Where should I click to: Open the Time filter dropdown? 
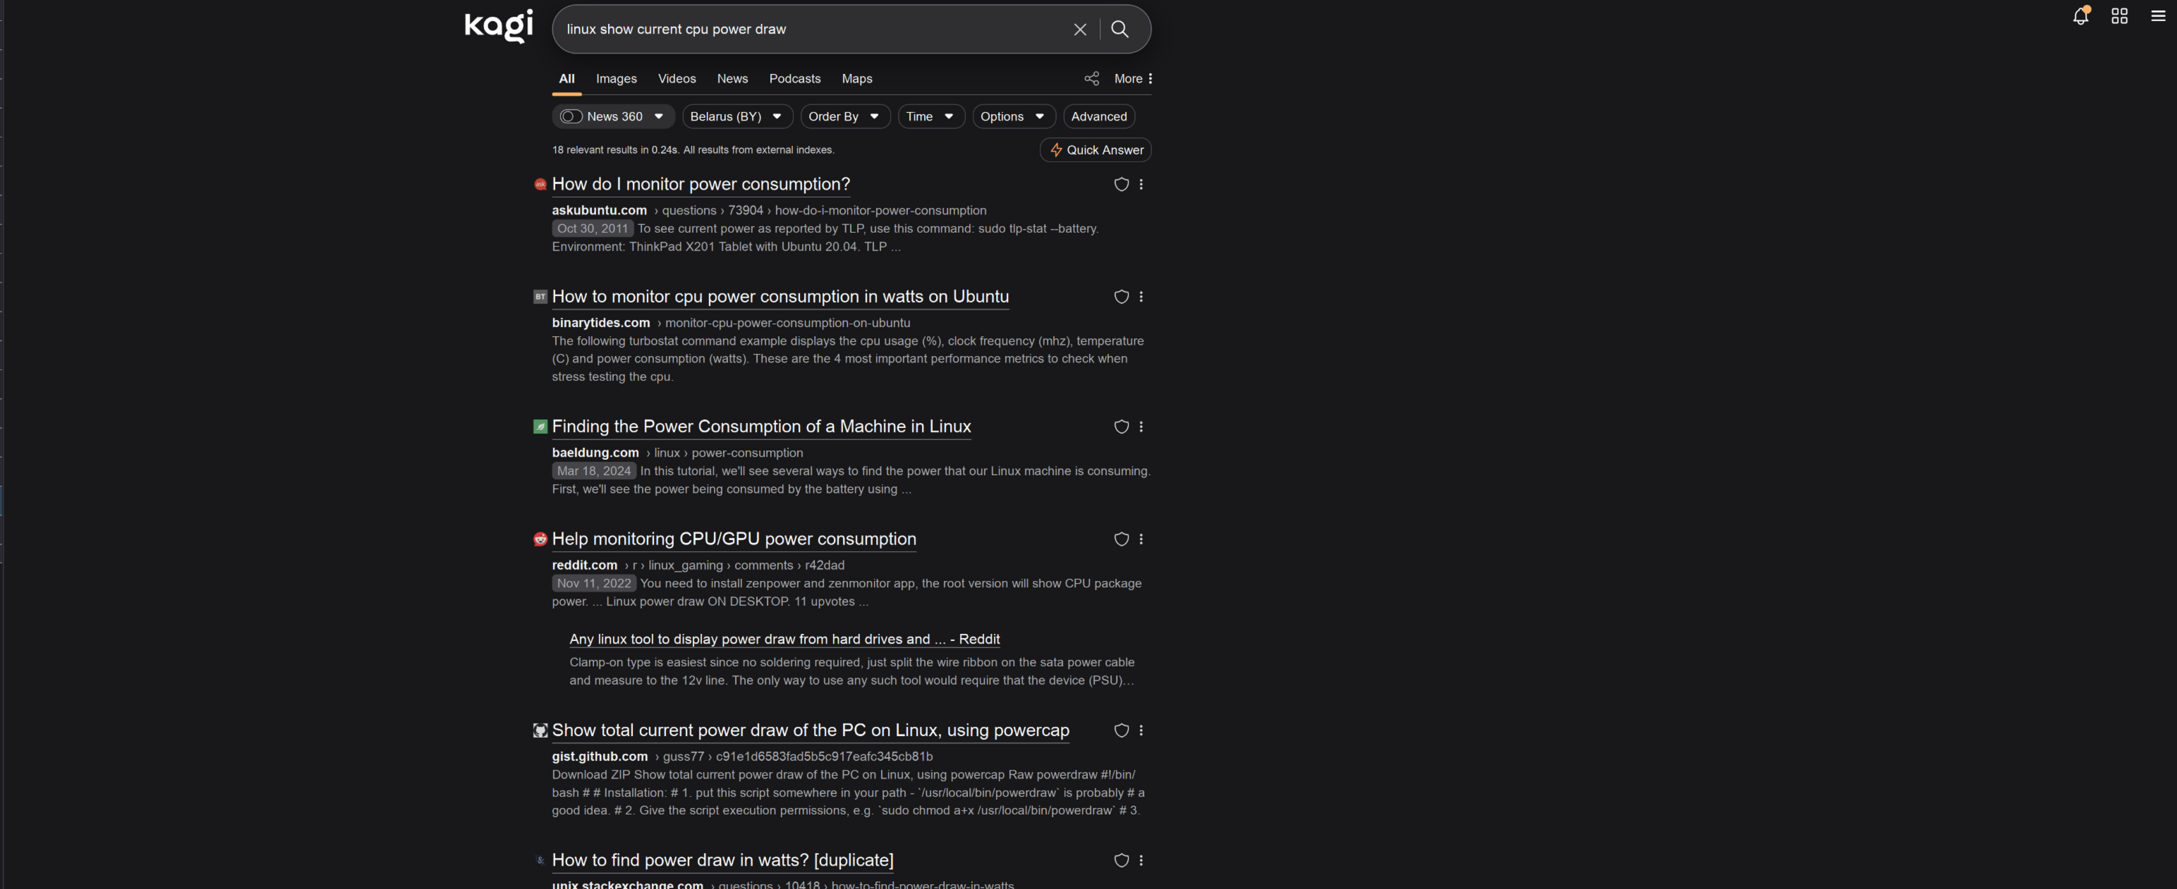(930, 116)
